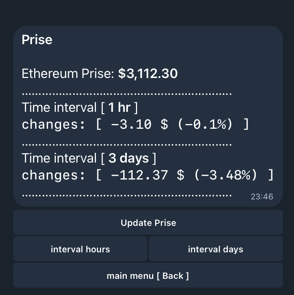Viewport: 294px width, 295px height.
Task: Tap the (−3.48%) percentage change
Action: 225,175
